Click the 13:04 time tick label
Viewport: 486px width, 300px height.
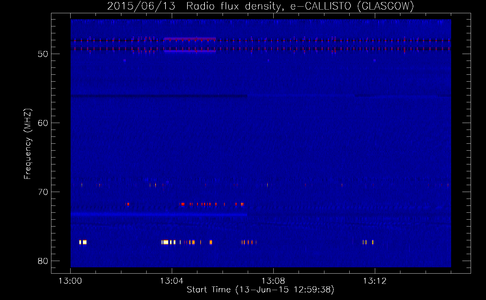pos(172,281)
